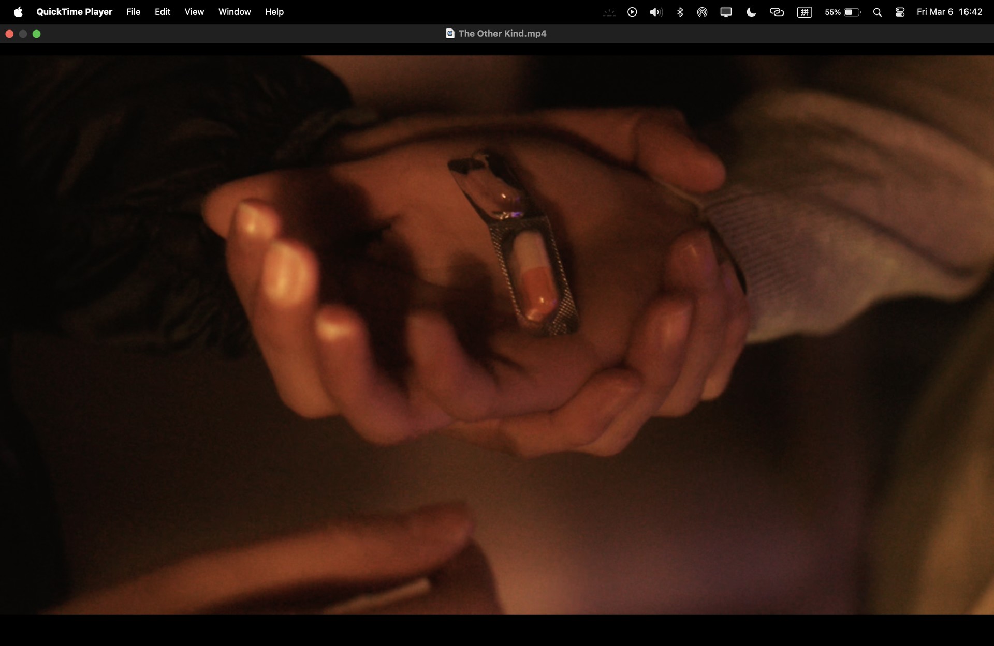Click the dotted status icon left of Now Playing

(x=609, y=12)
